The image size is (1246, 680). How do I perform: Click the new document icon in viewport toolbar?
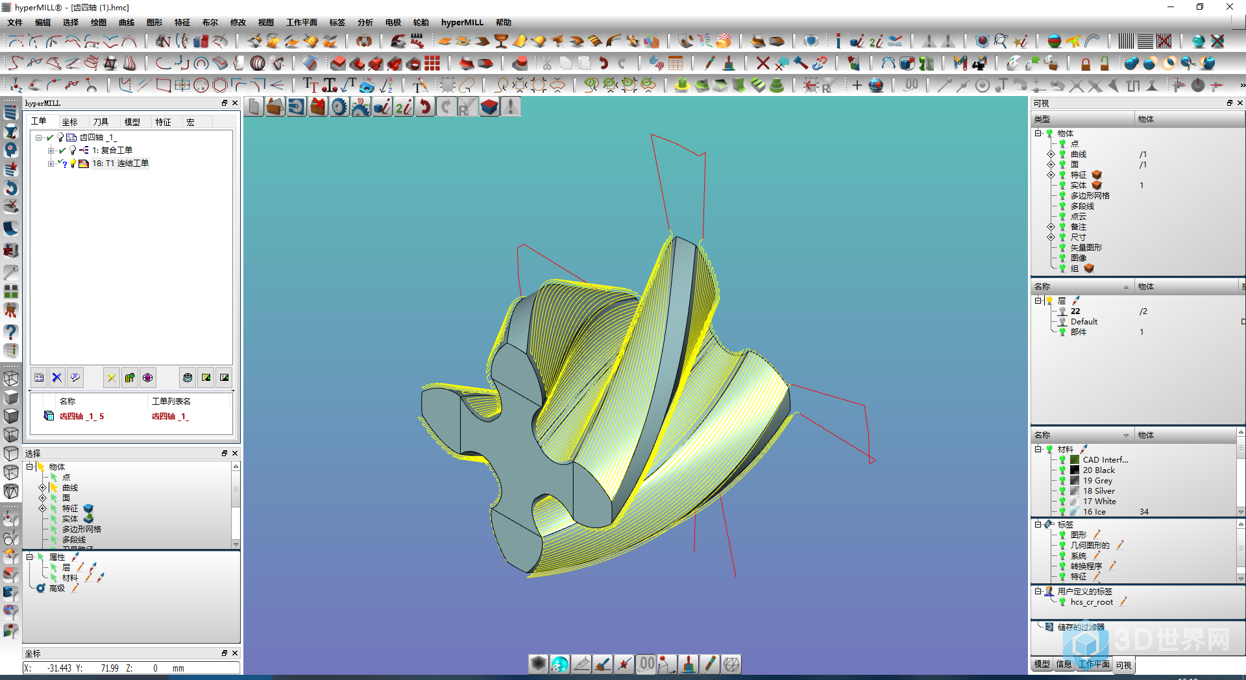click(x=254, y=107)
